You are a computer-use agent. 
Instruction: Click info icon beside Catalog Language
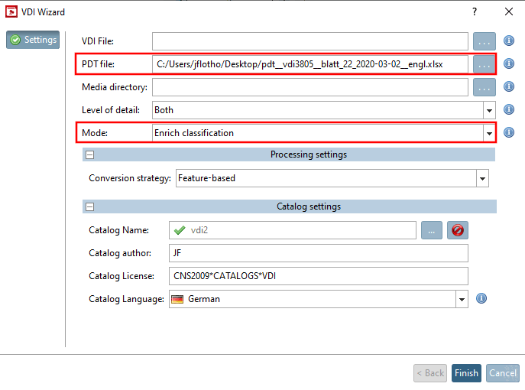coord(481,298)
